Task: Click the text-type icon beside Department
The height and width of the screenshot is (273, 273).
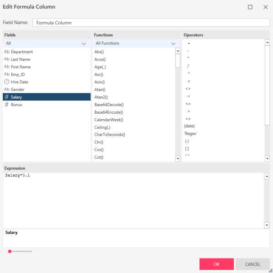Action: (x=6, y=52)
